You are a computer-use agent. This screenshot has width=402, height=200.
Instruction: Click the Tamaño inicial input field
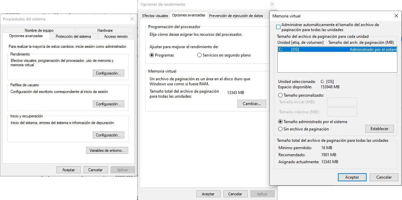[342, 102]
